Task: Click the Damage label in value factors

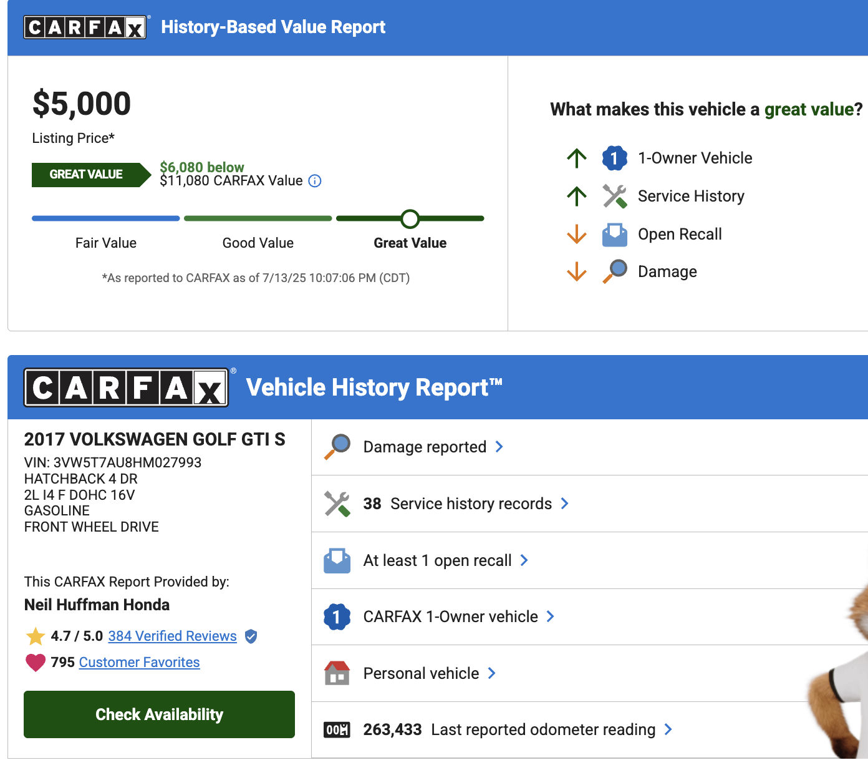Action: (667, 271)
